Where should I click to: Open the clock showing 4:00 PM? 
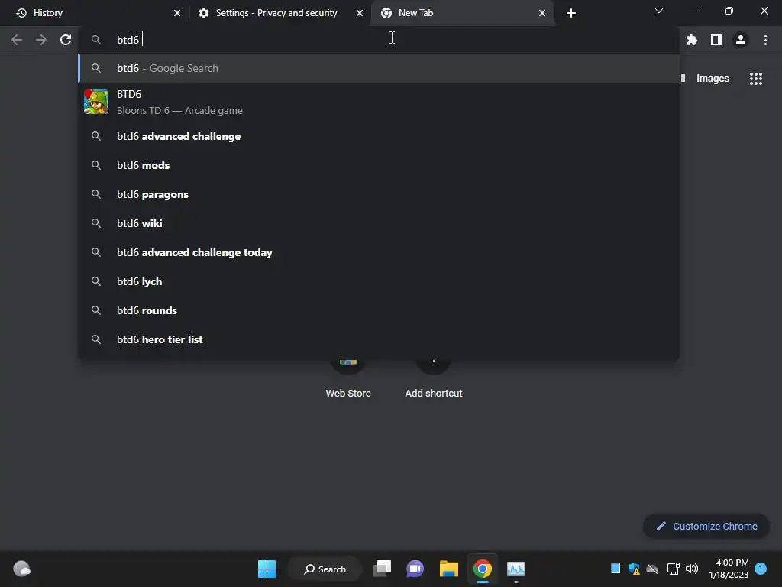(x=729, y=569)
